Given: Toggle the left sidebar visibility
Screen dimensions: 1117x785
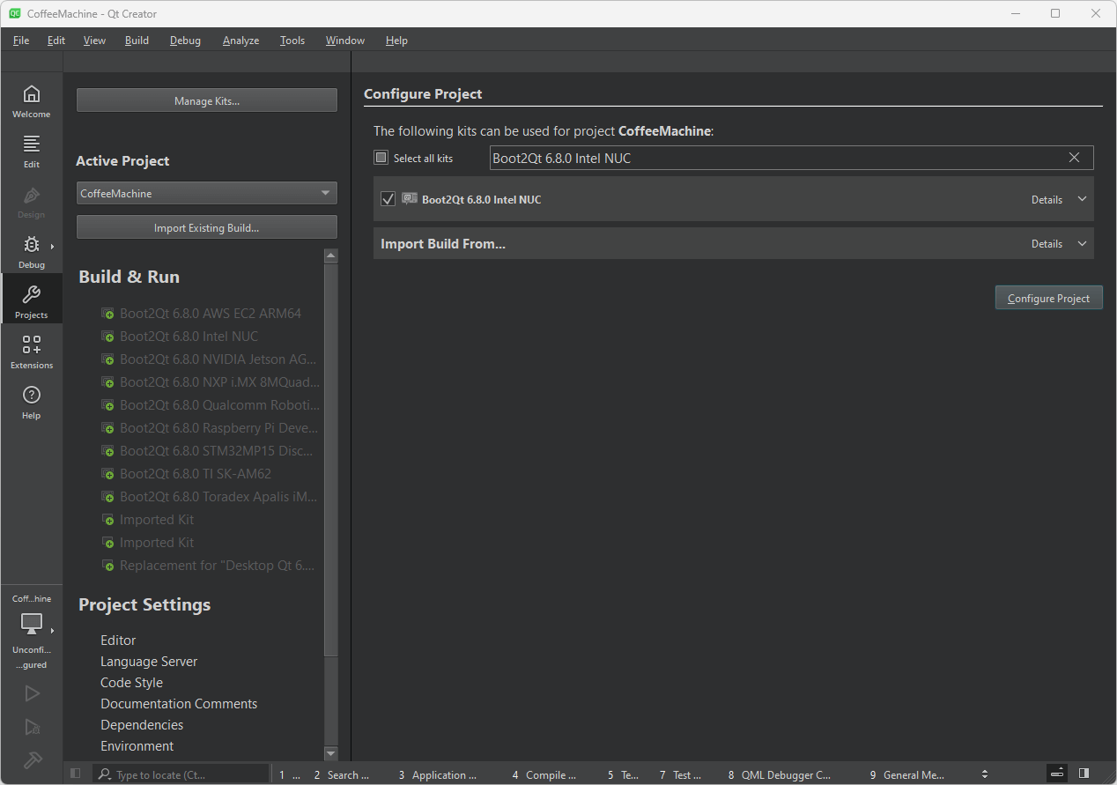Looking at the screenshot, I should pos(76,774).
